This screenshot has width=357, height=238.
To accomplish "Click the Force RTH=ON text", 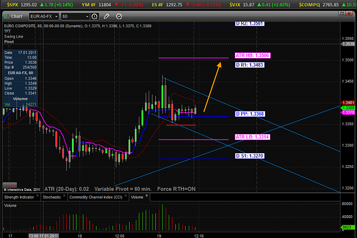I will click(177, 189).
